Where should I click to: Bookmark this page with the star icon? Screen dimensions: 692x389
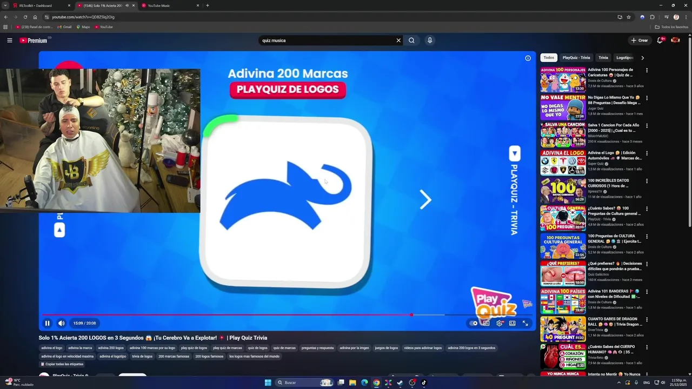629,17
